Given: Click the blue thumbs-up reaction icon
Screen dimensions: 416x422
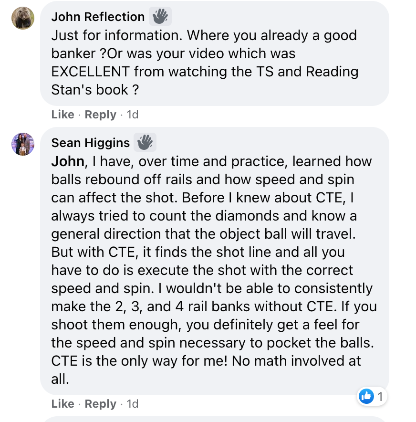Looking at the screenshot, I should (366, 396).
